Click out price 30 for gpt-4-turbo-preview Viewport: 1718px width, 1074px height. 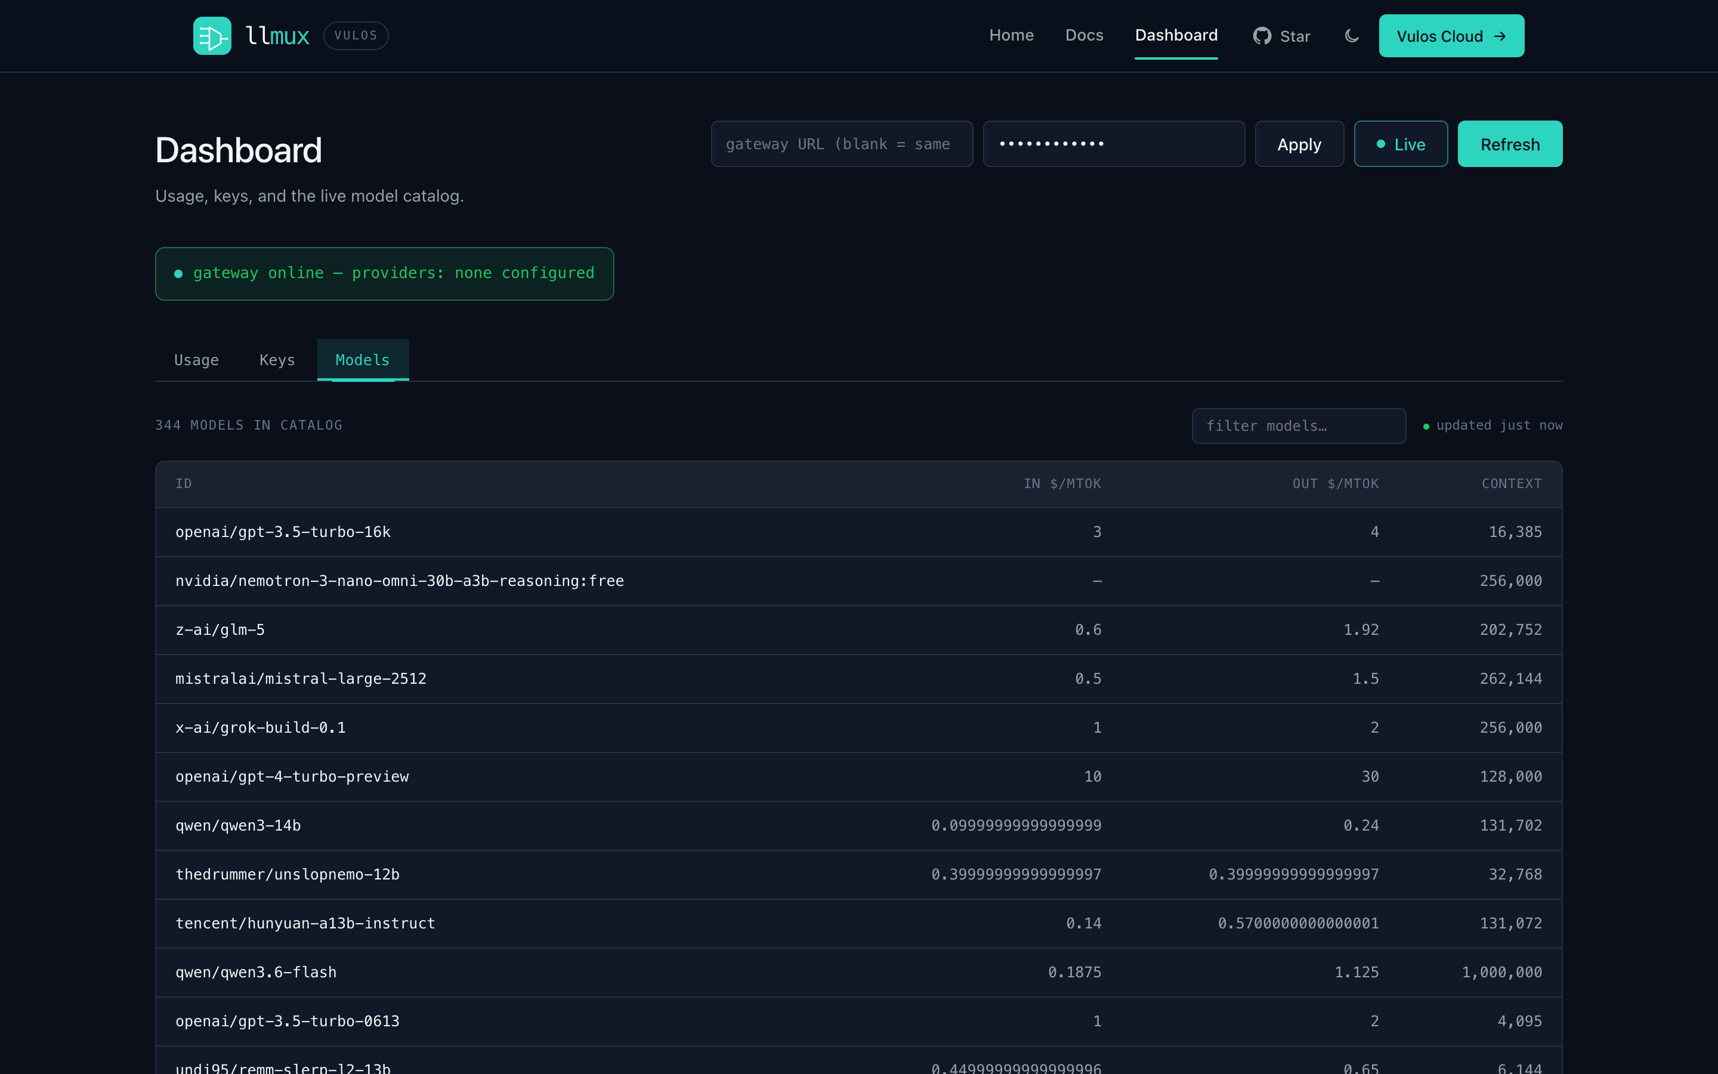pyautogui.click(x=1370, y=776)
